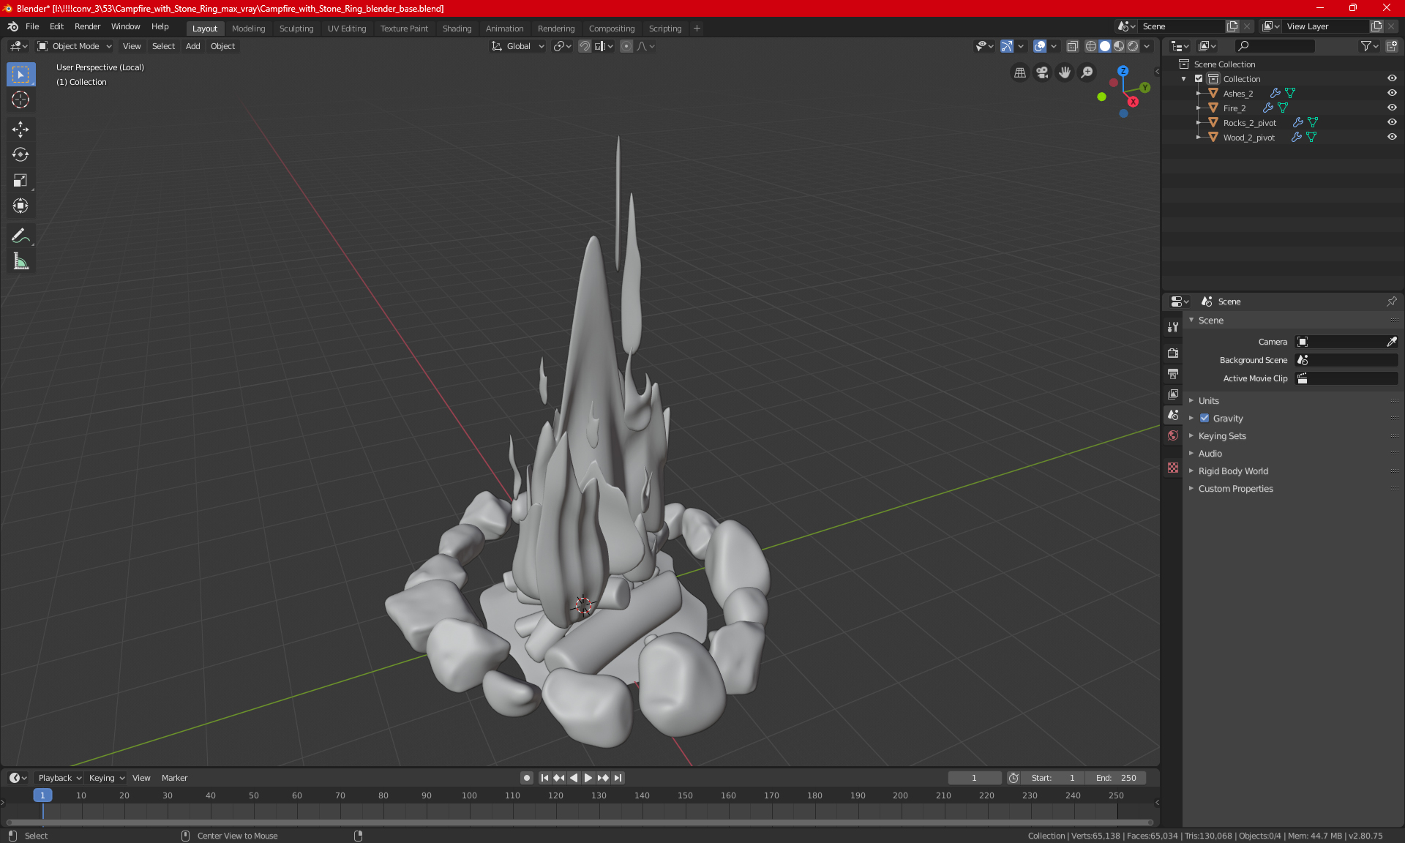This screenshot has height=843, width=1405.
Task: Jump to the first frame
Action: coord(544,778)
